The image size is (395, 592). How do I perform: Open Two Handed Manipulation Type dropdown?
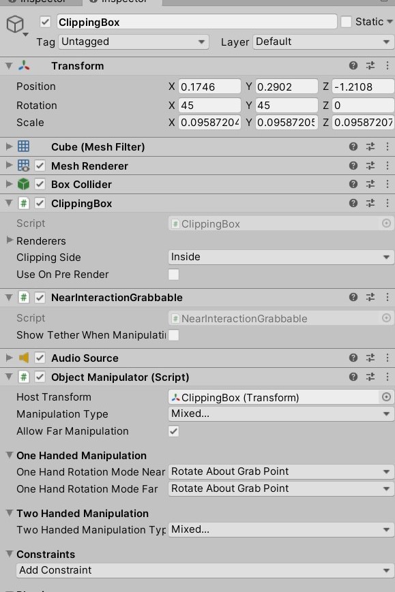(x=281, y=530)
